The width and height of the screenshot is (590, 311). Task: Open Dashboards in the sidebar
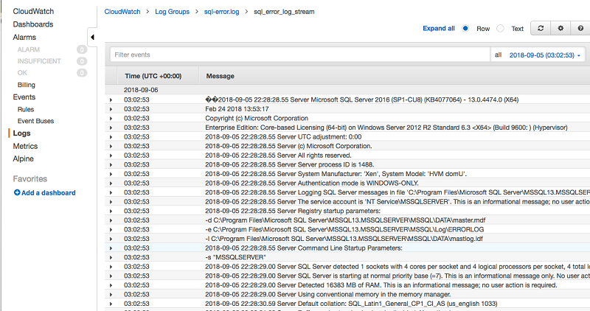click(x=33, y=24)
